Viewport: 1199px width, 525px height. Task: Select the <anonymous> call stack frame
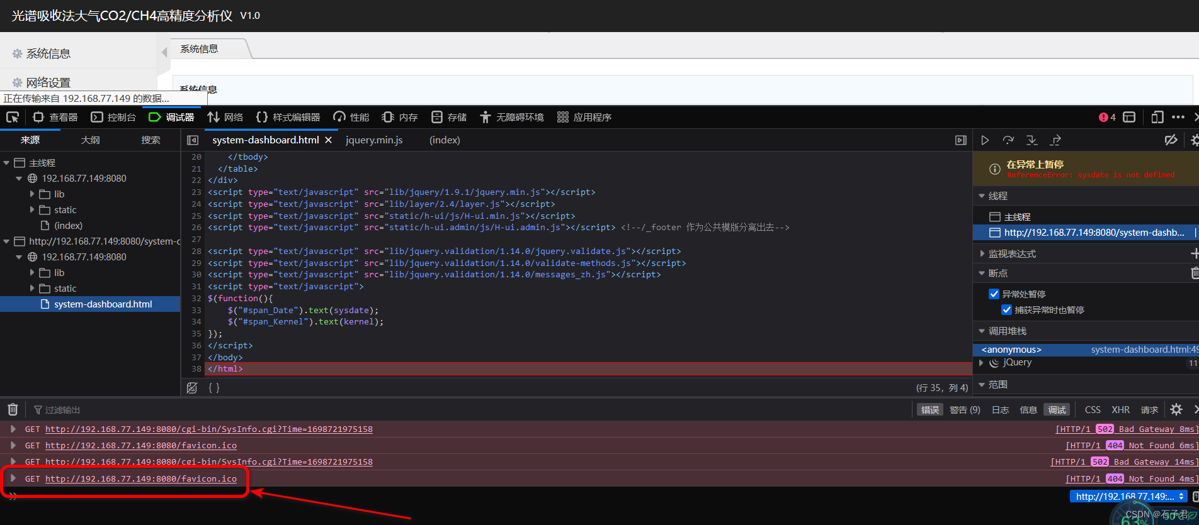pyautogui.click(x=1086, y=350)
